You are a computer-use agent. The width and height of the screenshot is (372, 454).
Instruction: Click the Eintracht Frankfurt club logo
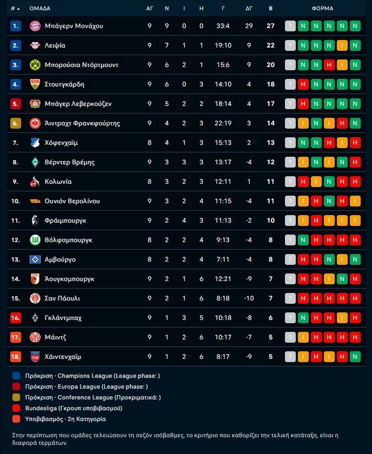tap(35, 123)
